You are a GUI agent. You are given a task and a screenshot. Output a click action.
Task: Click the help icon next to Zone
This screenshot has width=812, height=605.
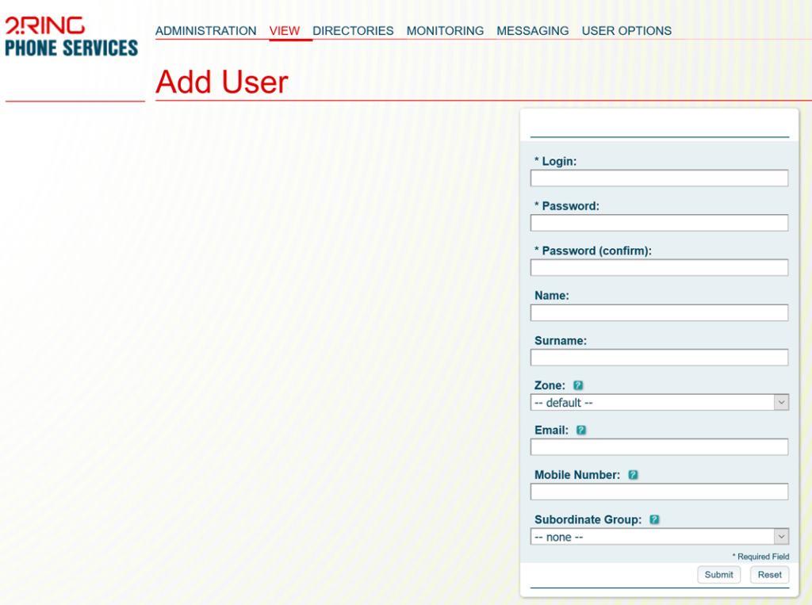(x=578, y=385)
